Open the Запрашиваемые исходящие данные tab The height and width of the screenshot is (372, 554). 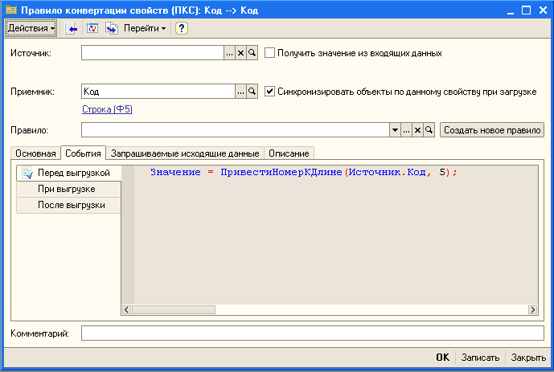tap(185, 153)
